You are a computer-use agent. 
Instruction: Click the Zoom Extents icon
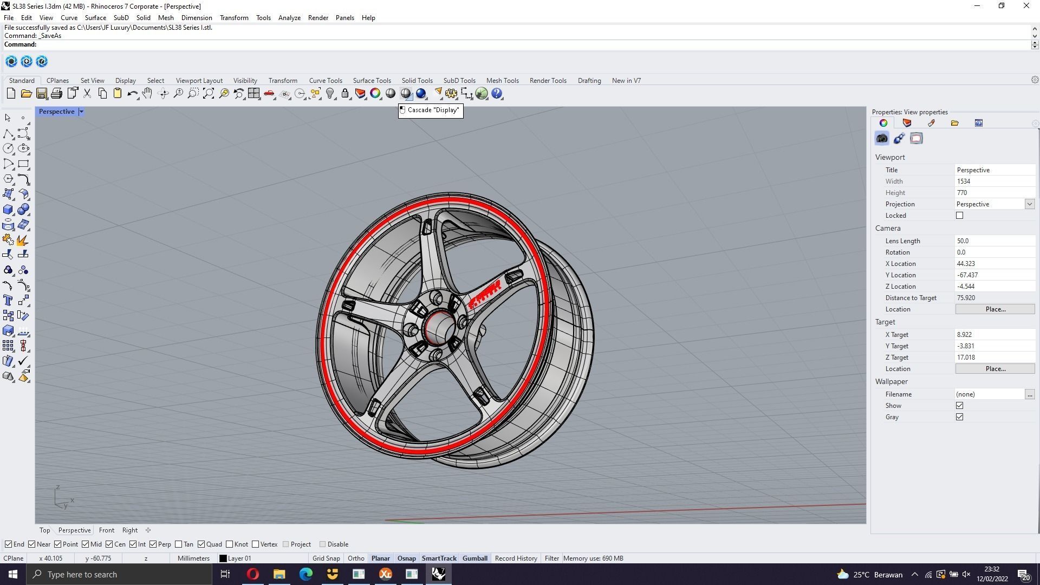(x=208, y=94)
